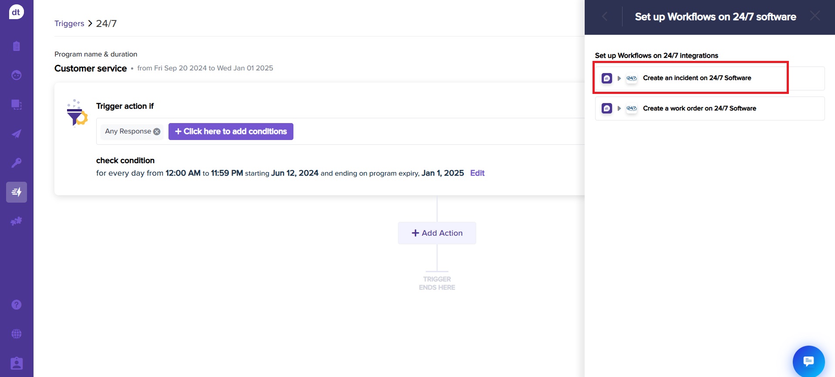Screen dimensions: 835x377
Task: Click here to add conditions button
Action: coord(231,131)
